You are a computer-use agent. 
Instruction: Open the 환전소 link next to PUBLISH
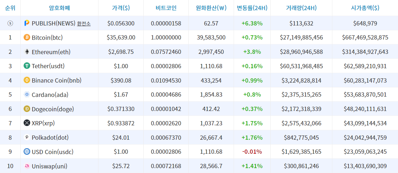point(84,24)
